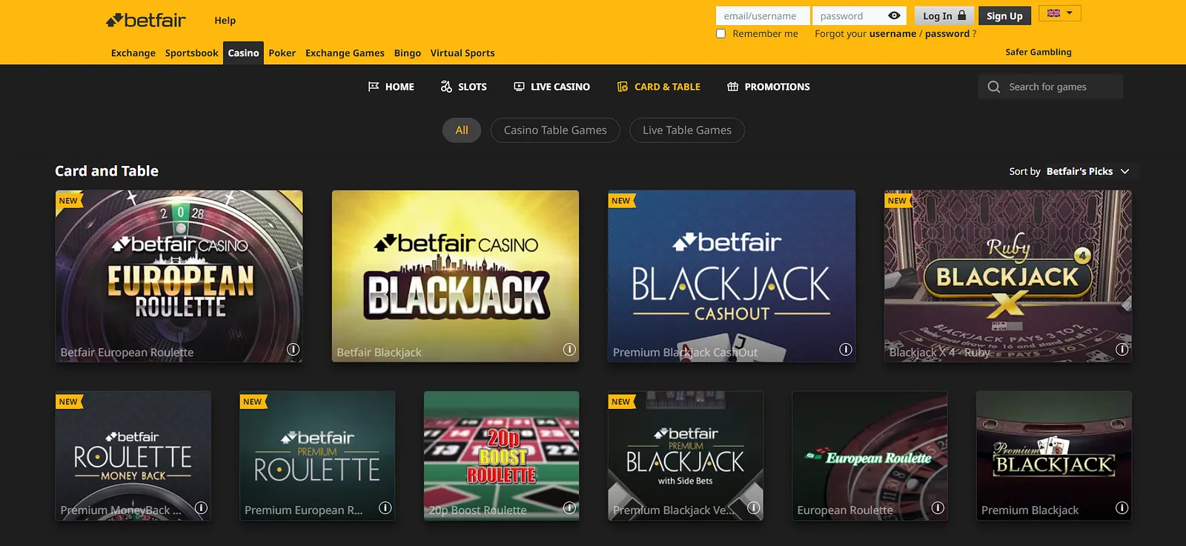Select the All filter pill
This screenshot has height=546, width=1186.
[x=462, y=130]
